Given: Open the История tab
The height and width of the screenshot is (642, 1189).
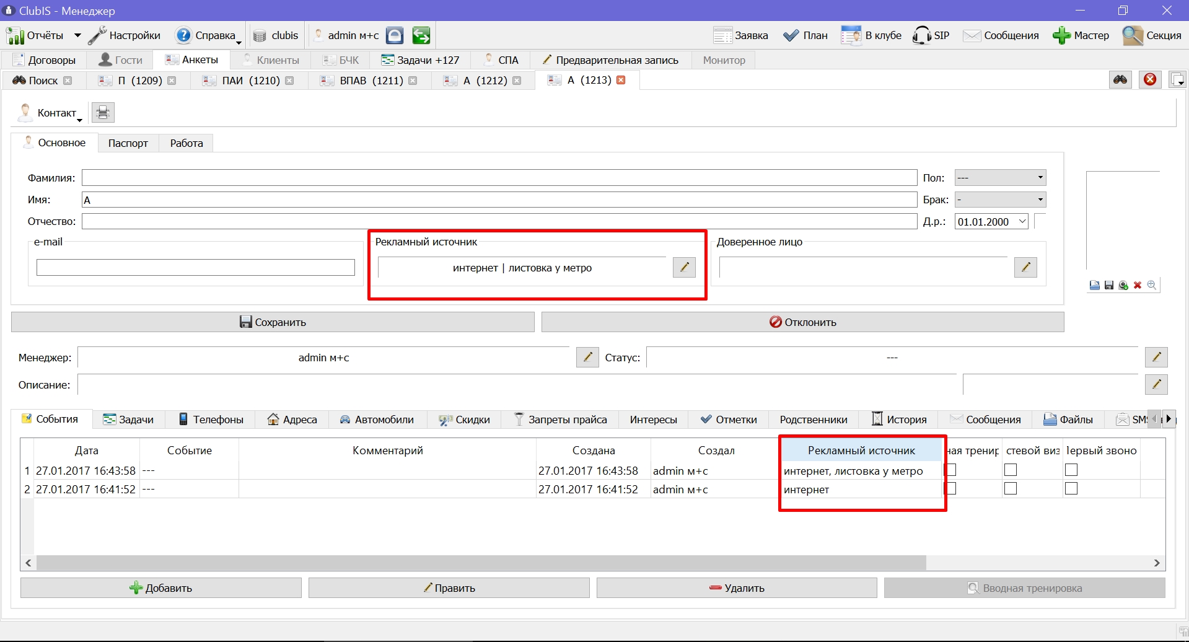Looking at the screenshot, I should (x=899, y=420).
